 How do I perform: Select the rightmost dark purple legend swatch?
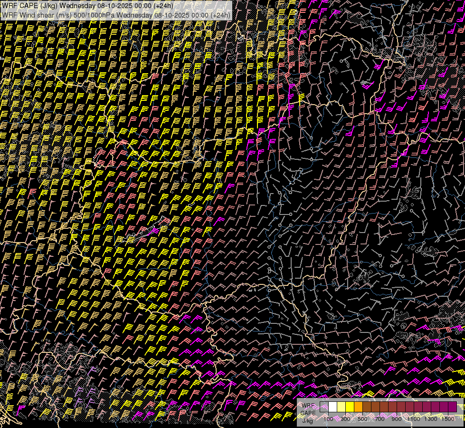tap(452, 407)
